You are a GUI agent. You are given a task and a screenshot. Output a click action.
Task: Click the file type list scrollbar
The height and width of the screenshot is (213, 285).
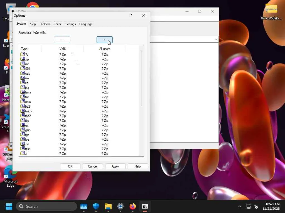141,78
